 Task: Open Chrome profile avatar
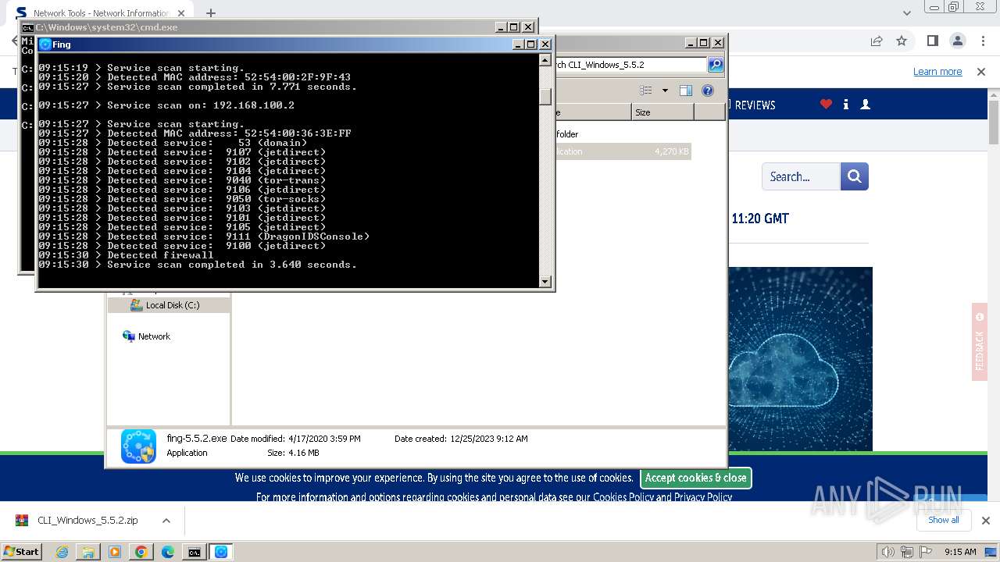[x=957, y=41]
